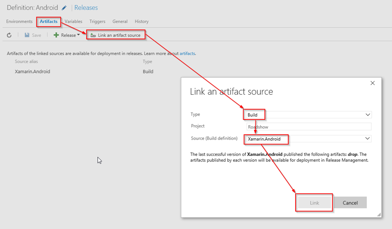Viewport: 392px width, 229px height.
Task: Click the refresh icon in toolbar
Action: click(10, 35)
